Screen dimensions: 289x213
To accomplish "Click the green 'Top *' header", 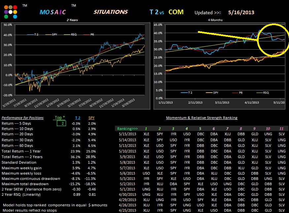I will point(60,117).
